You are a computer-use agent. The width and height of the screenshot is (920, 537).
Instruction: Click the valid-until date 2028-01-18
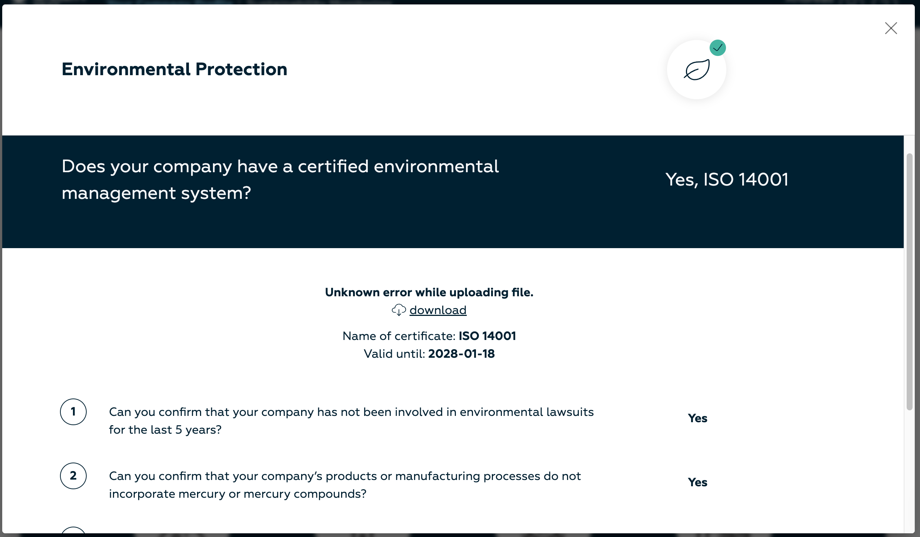[461, 354]
